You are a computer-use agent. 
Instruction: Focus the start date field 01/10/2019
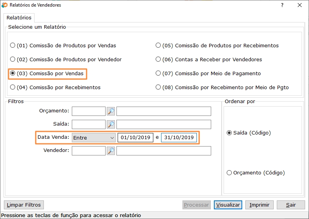[135, 138]
